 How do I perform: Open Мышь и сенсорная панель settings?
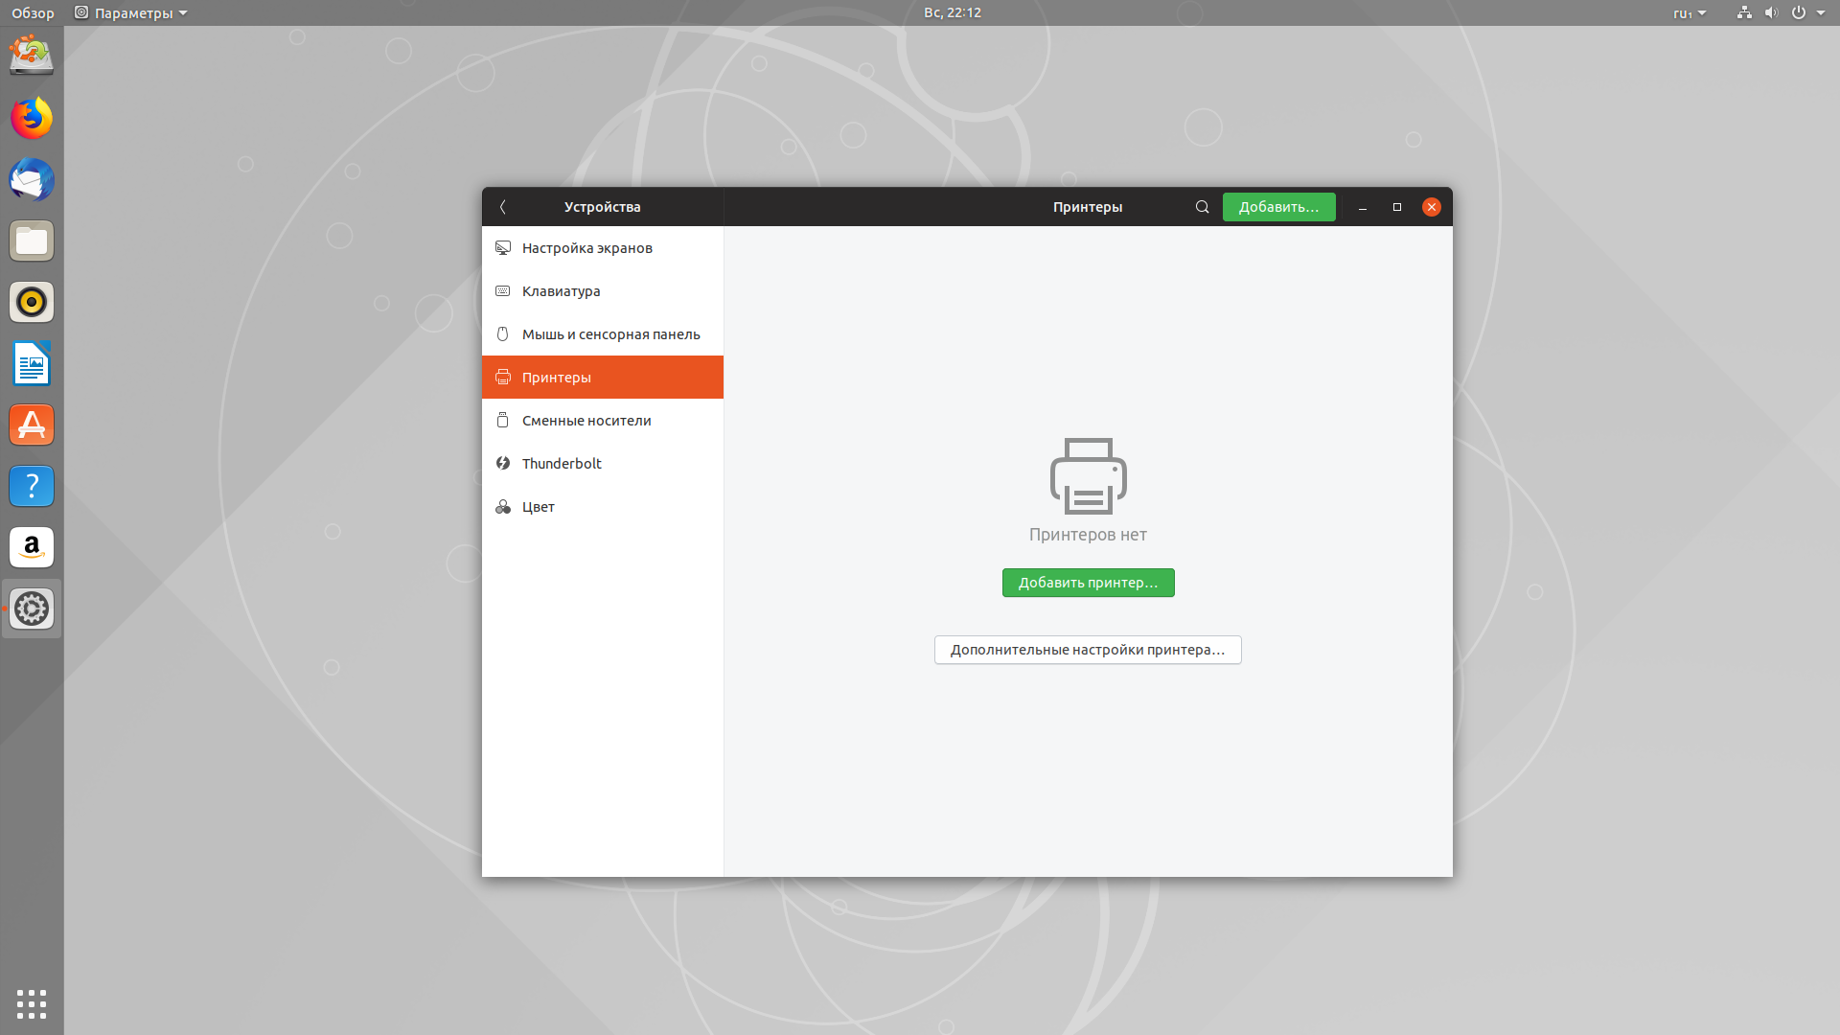pos(610,334)
